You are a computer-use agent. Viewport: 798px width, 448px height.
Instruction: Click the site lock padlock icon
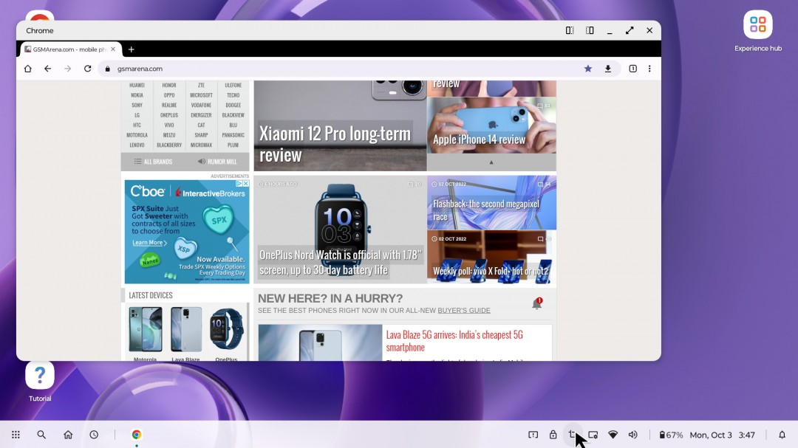[107, 69]
